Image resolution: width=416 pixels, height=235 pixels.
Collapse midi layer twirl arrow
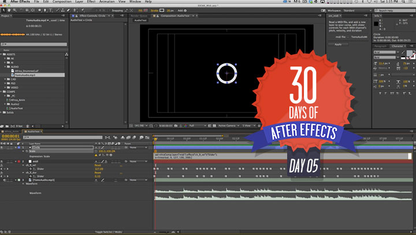16,161
